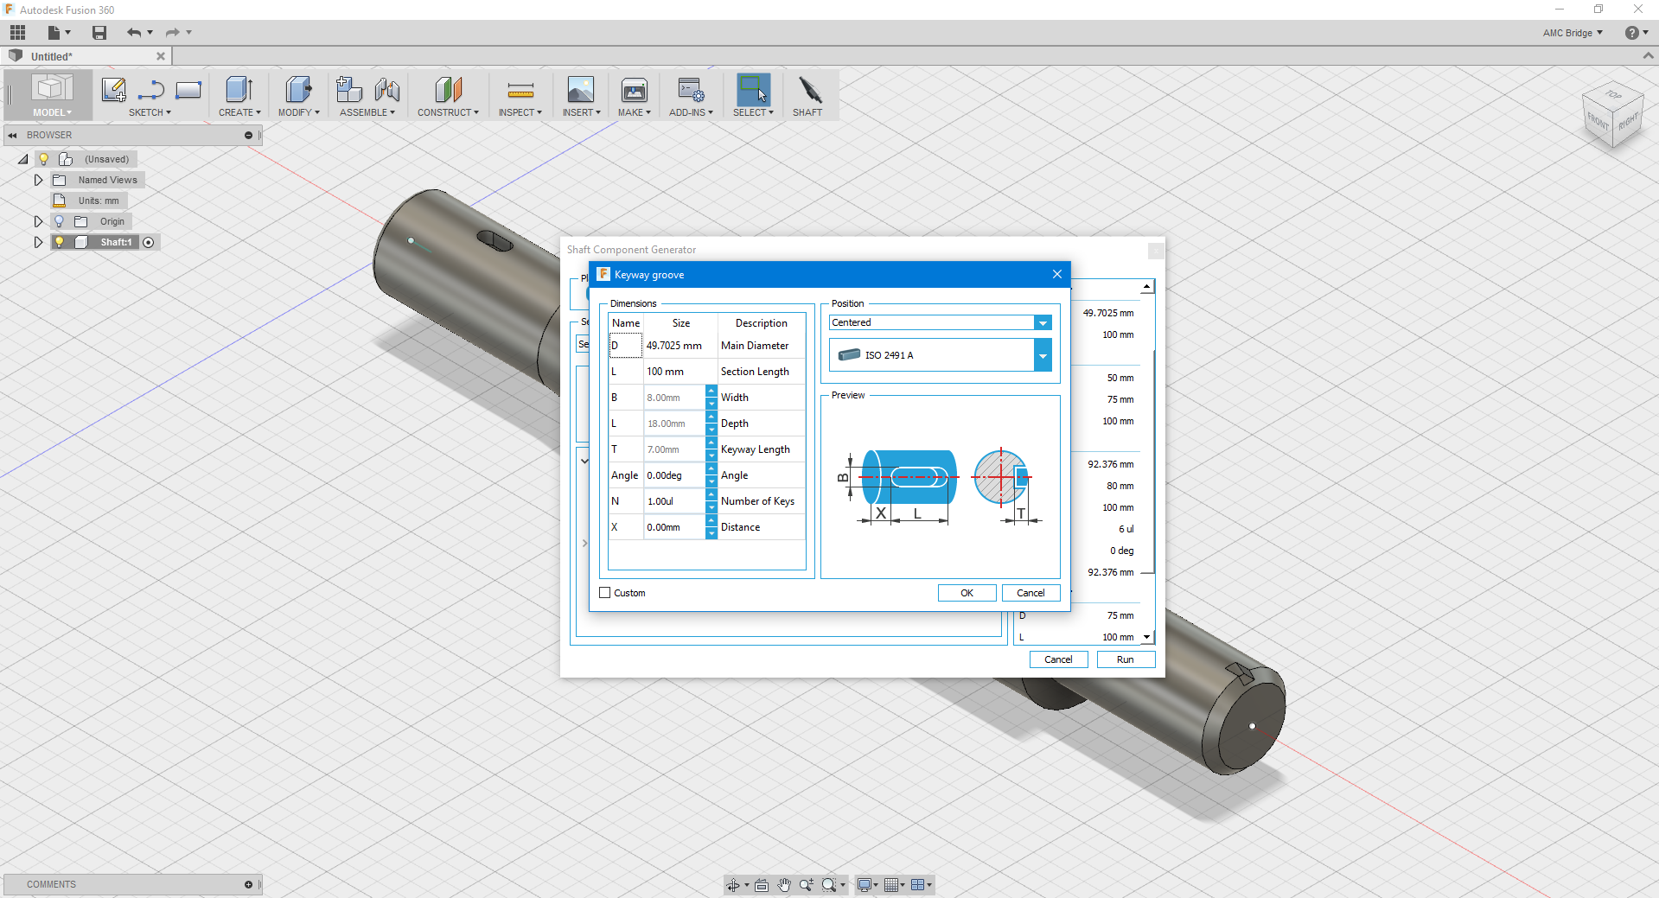Open the Position dropdown showing Centered
The image size is (1659, 898).
(x=1043, y=322)
